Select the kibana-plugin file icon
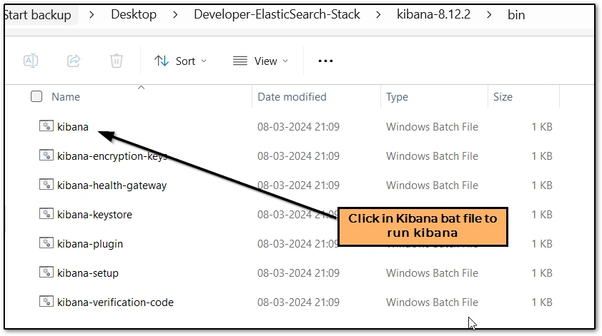The image size is (602, 336). (x=46, y=243)
